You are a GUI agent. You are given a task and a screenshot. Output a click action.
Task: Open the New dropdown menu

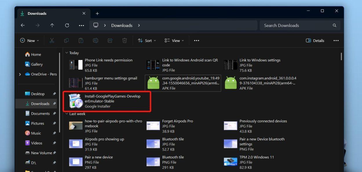coord(29,41)
